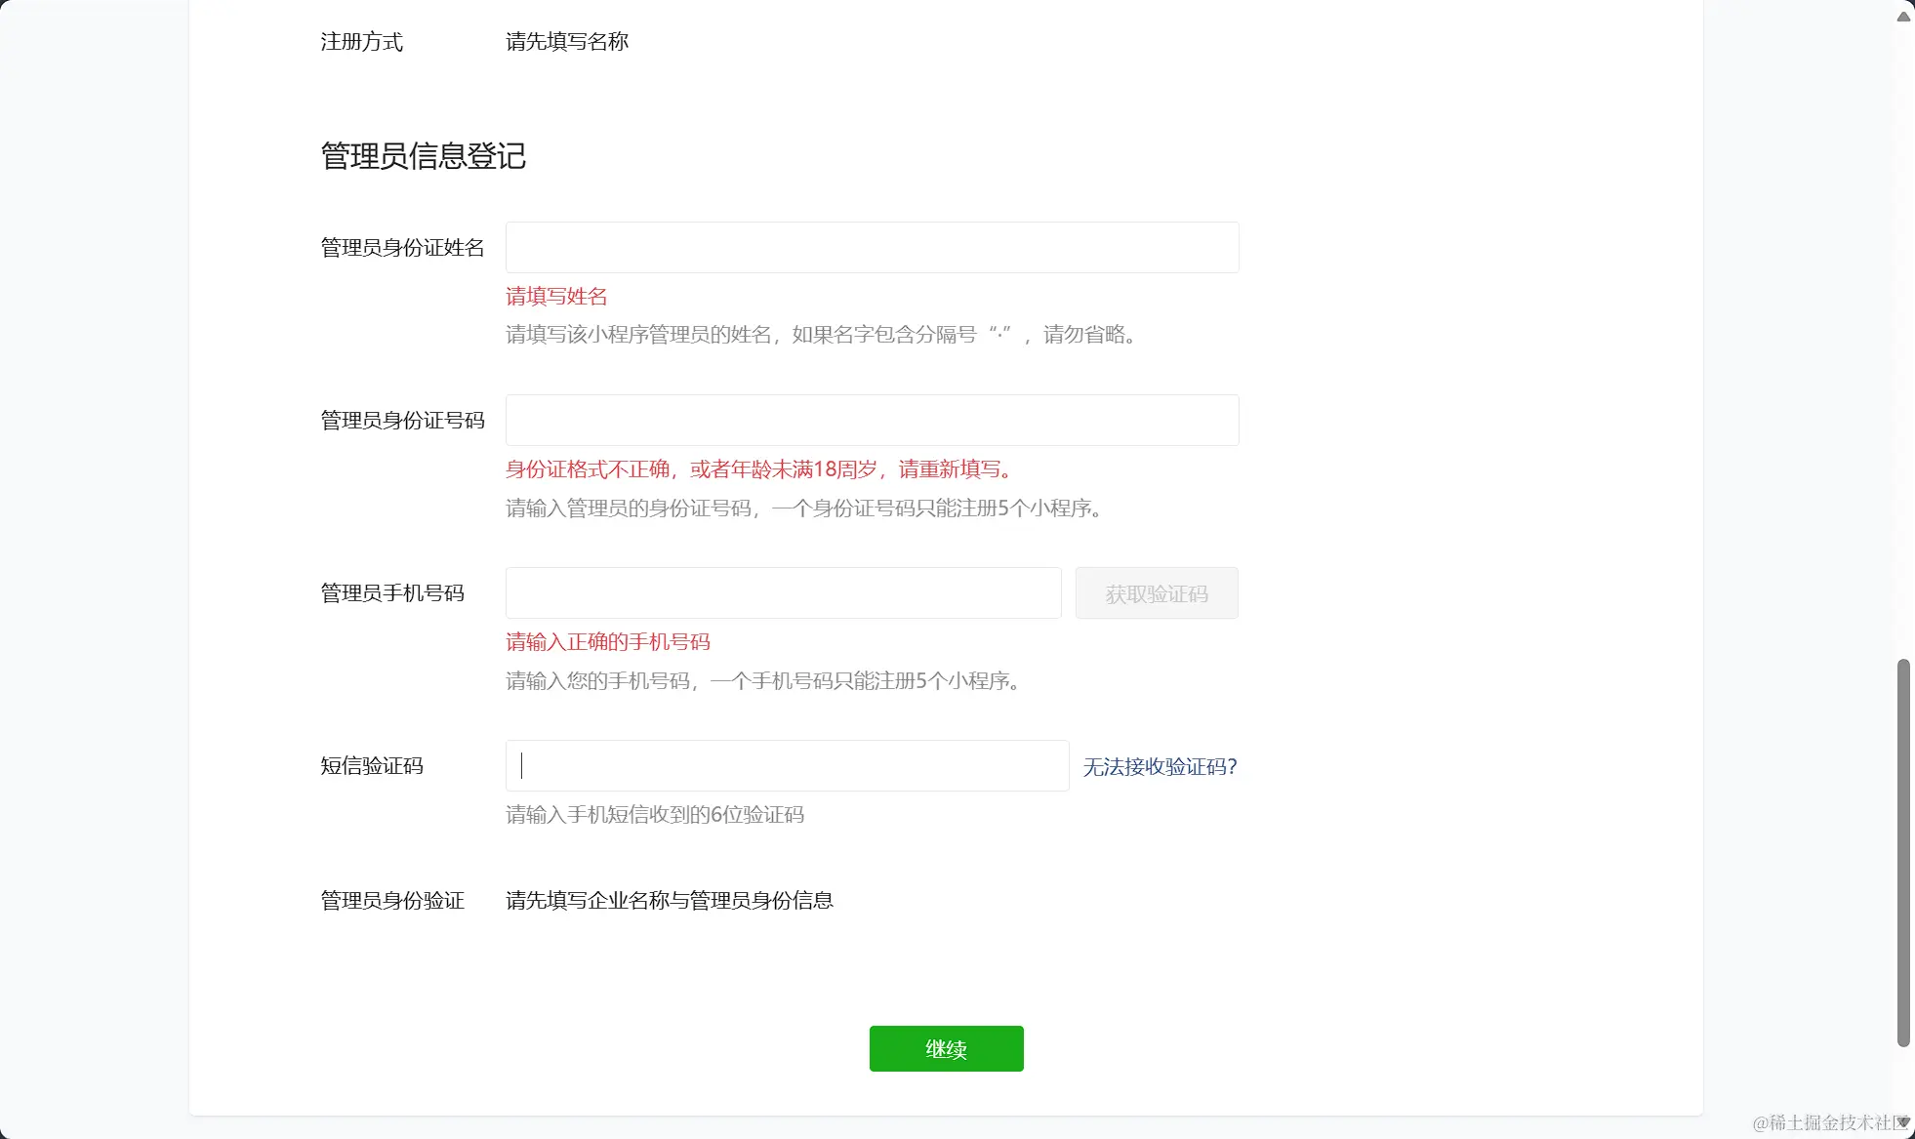Screen dimensions: 1915x1139
Task: Click the scrollbar down arrow
Action: (1903, 1122)
